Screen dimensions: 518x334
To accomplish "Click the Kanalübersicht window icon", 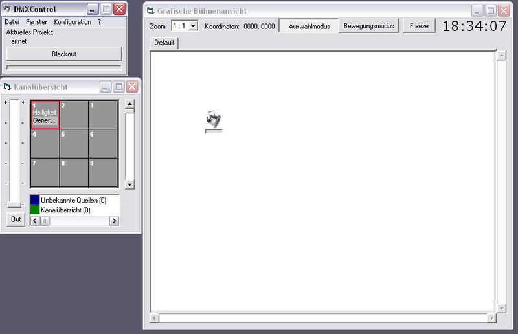I will 7,86.
